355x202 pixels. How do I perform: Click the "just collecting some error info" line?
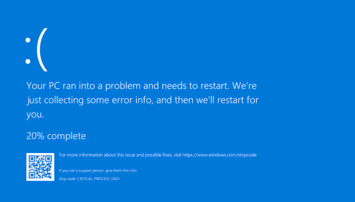[x=89, y=100]
